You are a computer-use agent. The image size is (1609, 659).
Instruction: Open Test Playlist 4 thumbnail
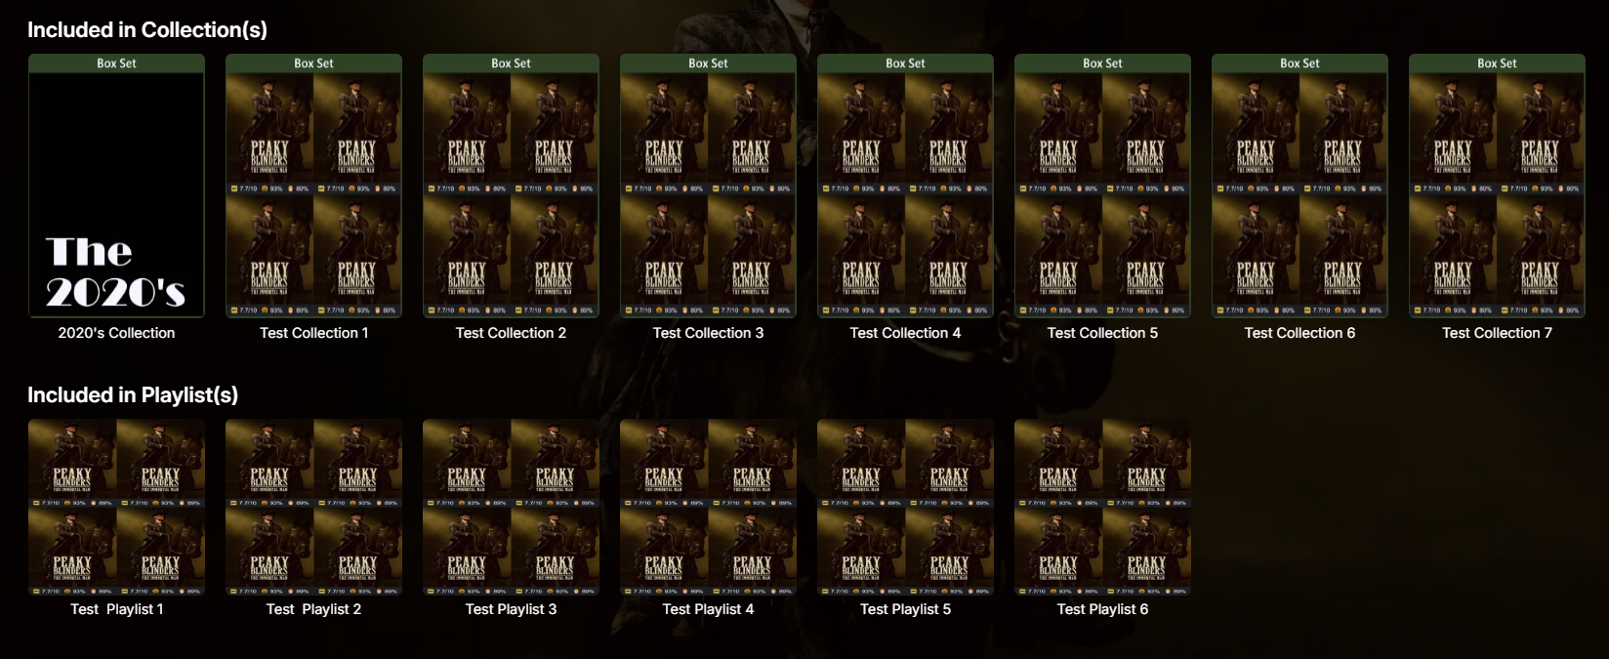click(x=708, y=507)
